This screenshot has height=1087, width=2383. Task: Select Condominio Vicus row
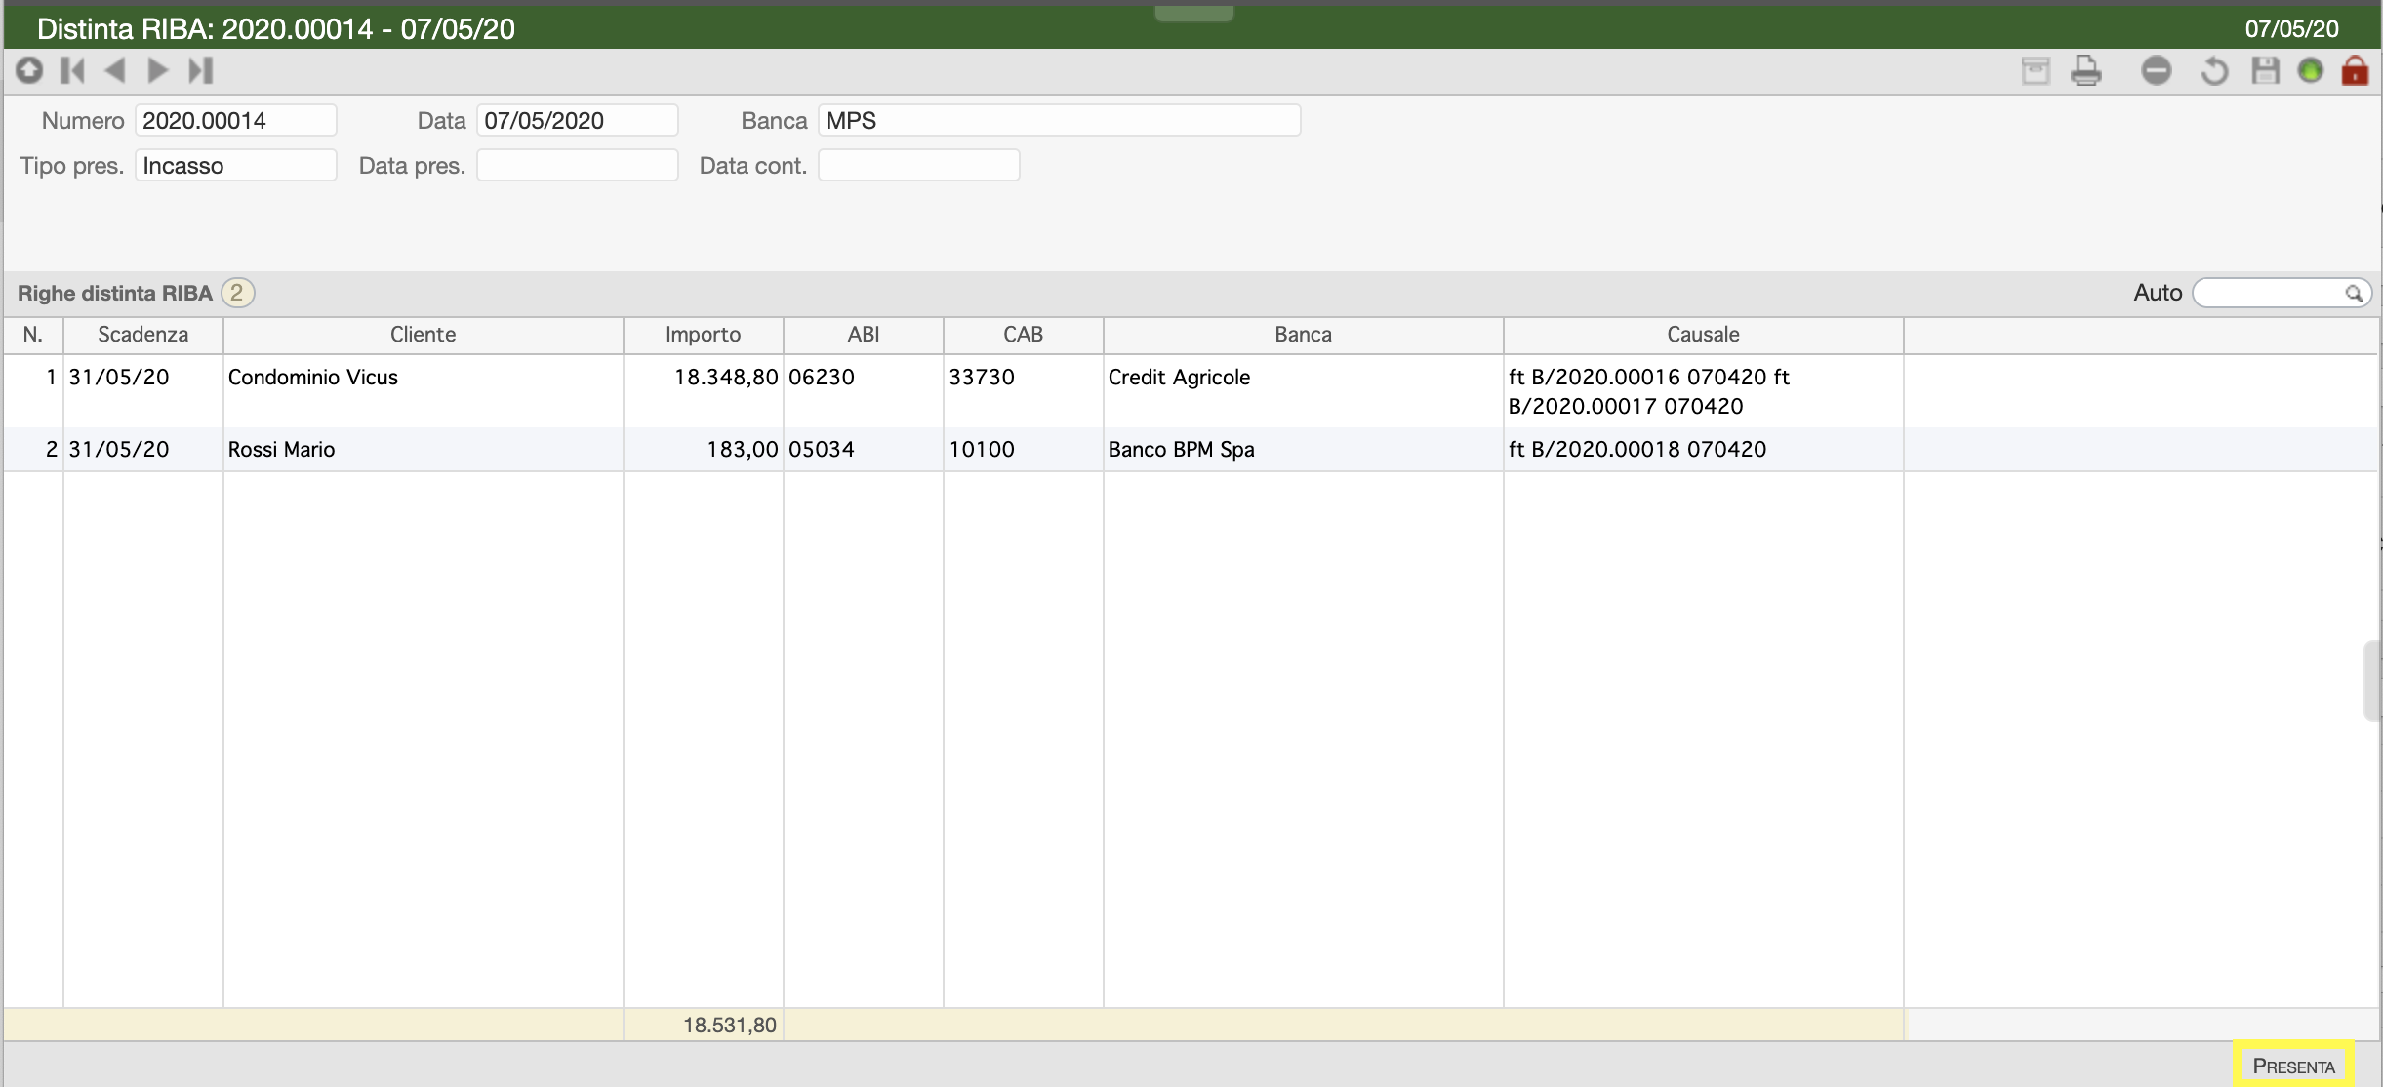(x=1191, y=391)
